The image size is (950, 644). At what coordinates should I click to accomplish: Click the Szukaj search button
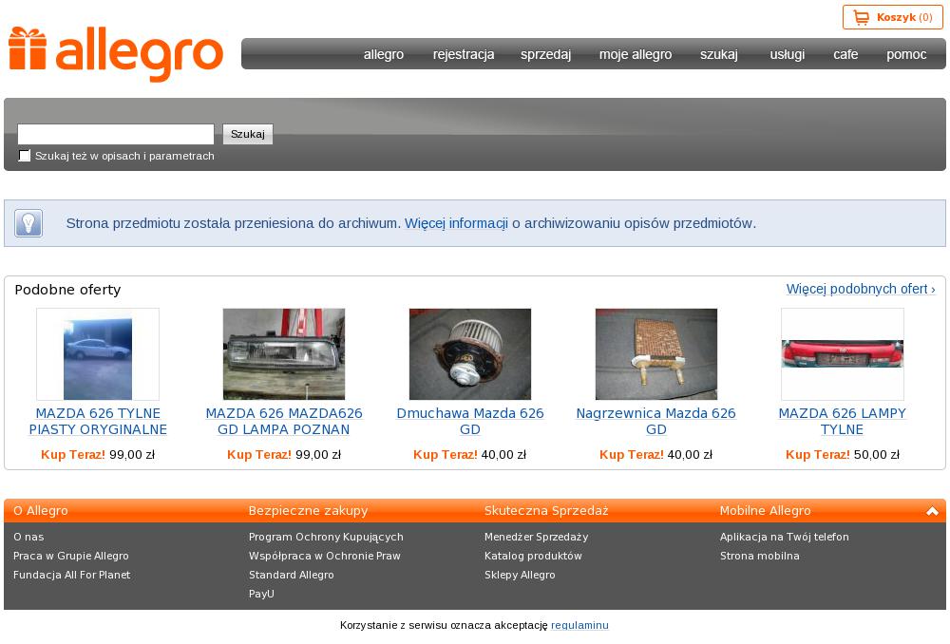point(248,134)
